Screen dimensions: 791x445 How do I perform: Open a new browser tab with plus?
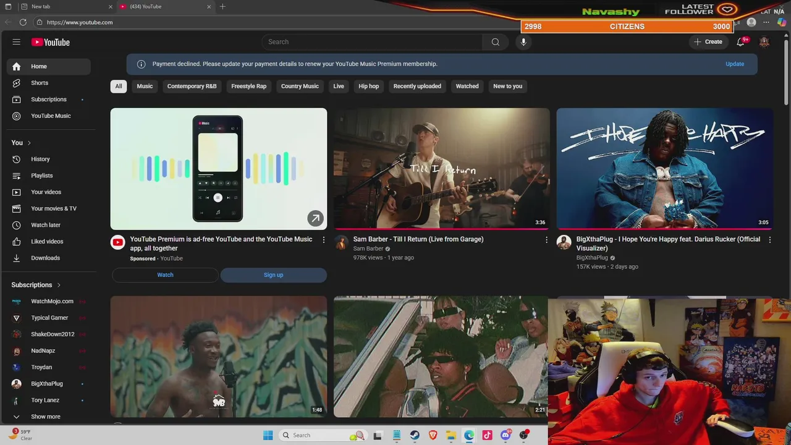(x=222, y=7)
